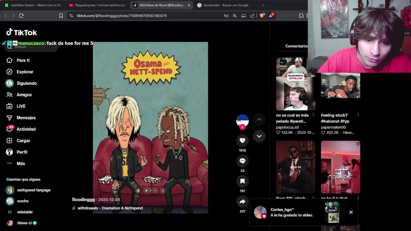Click translate page icon
411x231 pixels.
click(235, 15)
